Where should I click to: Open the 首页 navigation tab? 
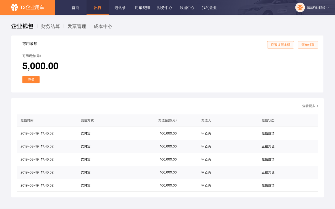coord(75,8)
